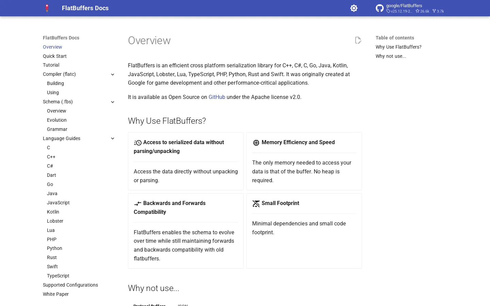Screen dimensions: 490x306
Task: Jump to 'Why not use...' in table of contents
Action: click(391, 56)
